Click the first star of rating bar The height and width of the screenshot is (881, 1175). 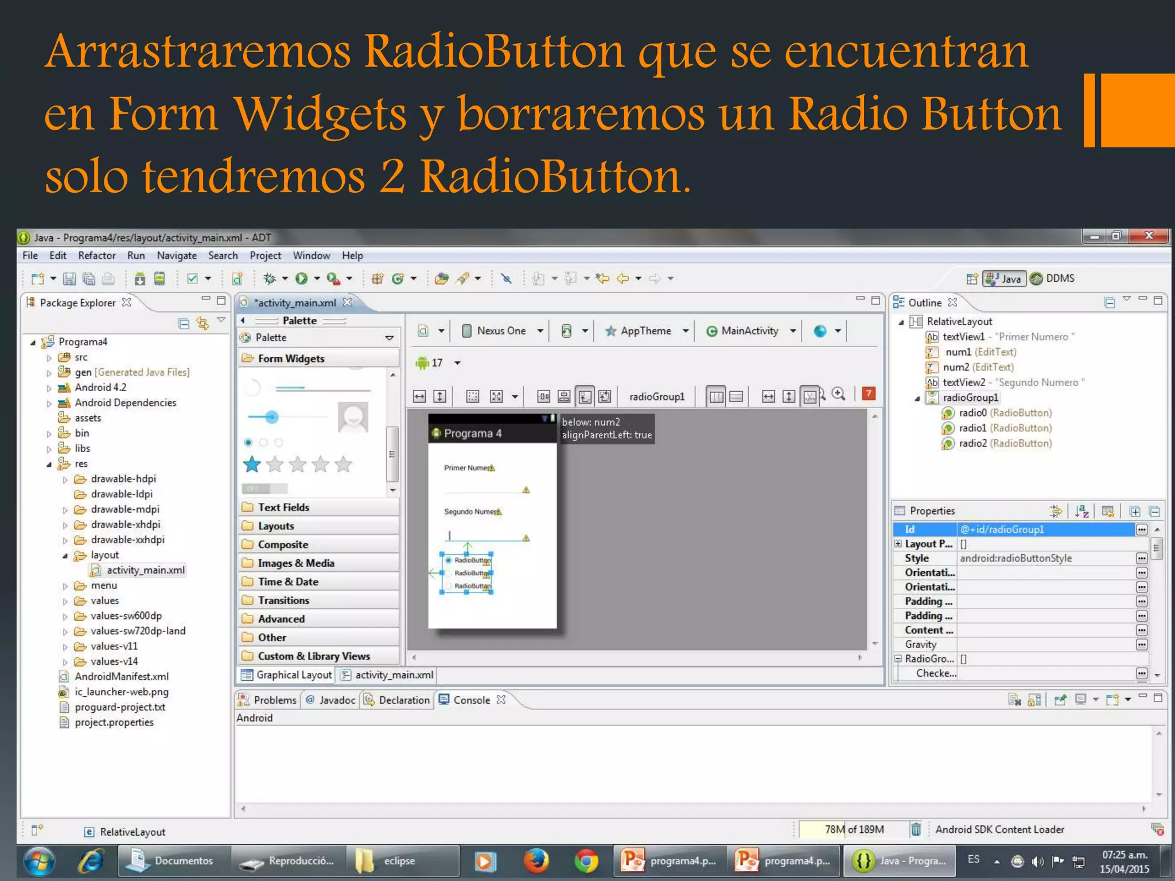(252, 464)
